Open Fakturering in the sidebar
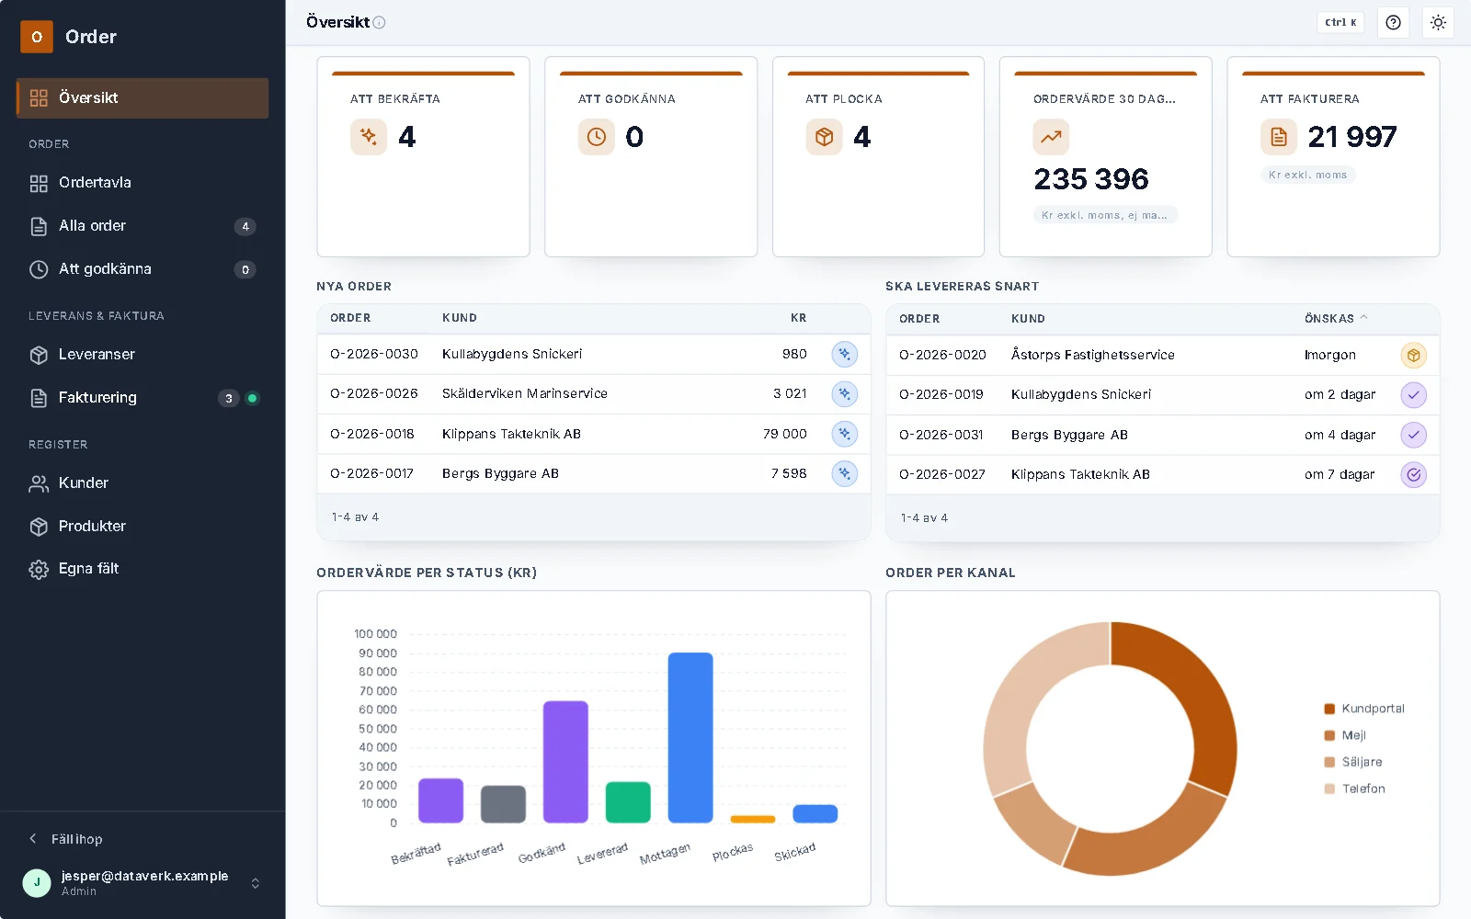Screen dimensions: 1471x919 [x=143, y=398]
